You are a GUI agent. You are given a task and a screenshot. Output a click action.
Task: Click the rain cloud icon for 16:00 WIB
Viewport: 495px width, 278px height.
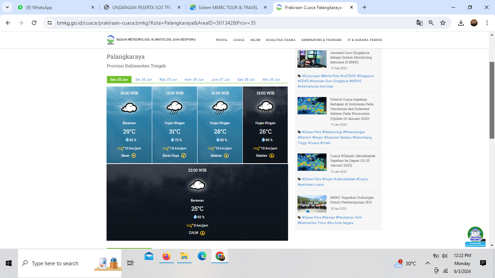coord(220,108)
